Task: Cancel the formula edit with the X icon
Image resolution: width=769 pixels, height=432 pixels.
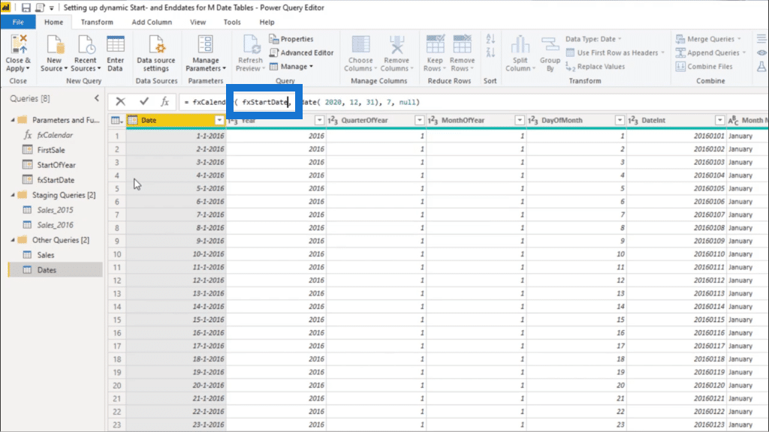Action: pyautogui.click(x=120, y=101)
